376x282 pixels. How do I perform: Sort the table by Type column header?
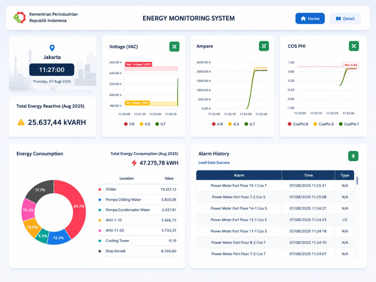pos(345,175)
